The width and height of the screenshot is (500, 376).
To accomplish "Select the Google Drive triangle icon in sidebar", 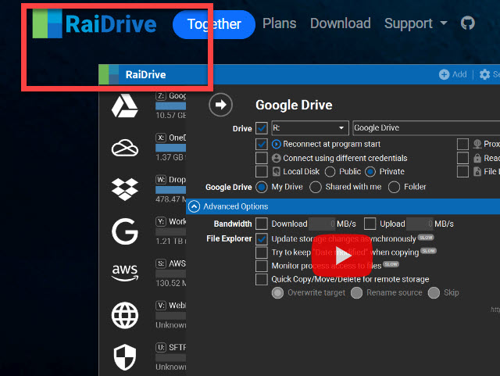I will click(x=125, y=106).
